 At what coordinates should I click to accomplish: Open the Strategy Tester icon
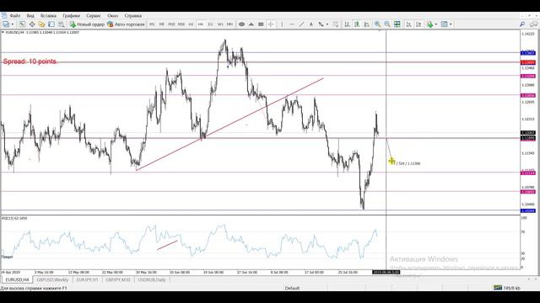(x=62, y=24)
